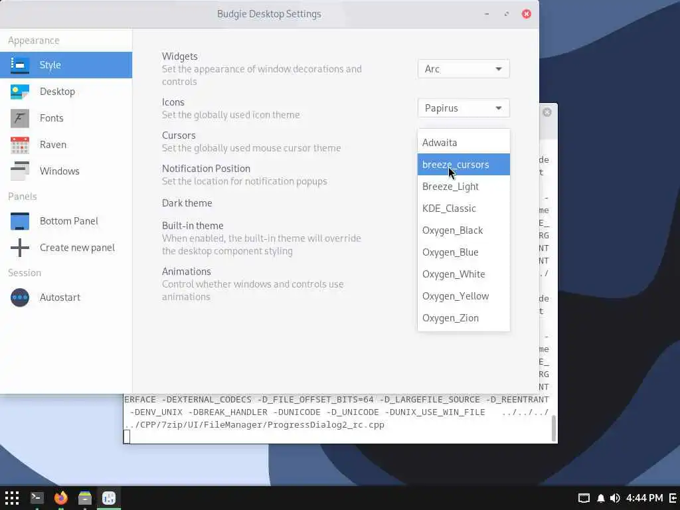This screenshot has height=510, width=680.
Task: Click the terminal window scrollbar
Action: [x=554, y=428]
